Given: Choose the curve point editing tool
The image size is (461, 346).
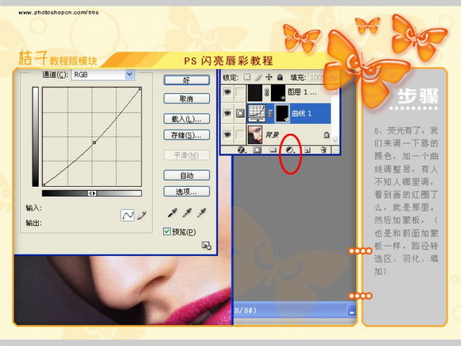Looking at the screenshot, I should point(128,216).
